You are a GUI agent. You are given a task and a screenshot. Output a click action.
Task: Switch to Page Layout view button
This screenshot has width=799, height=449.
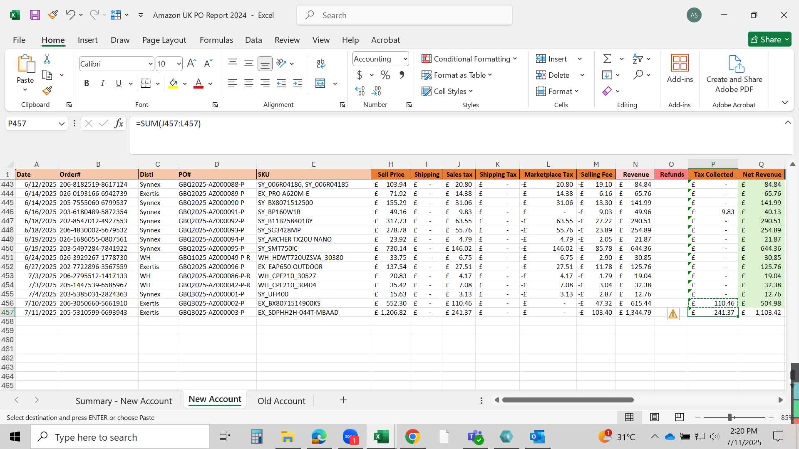(x=655, y=417)
